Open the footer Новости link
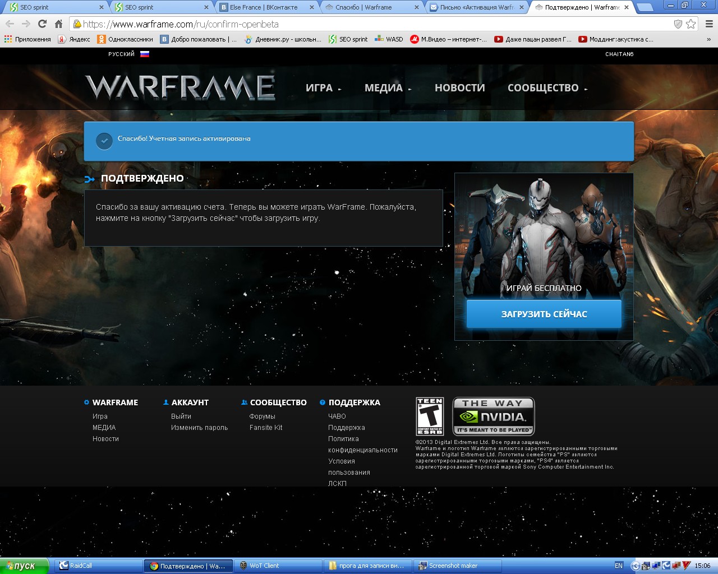Screen dimensions: 718x574 point(105,439)
